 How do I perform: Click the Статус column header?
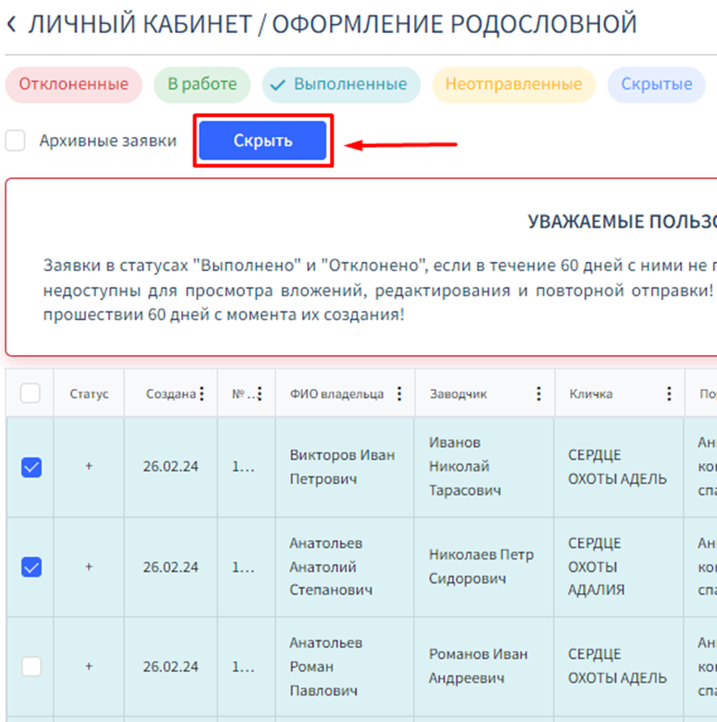click(x=89, y=394)
